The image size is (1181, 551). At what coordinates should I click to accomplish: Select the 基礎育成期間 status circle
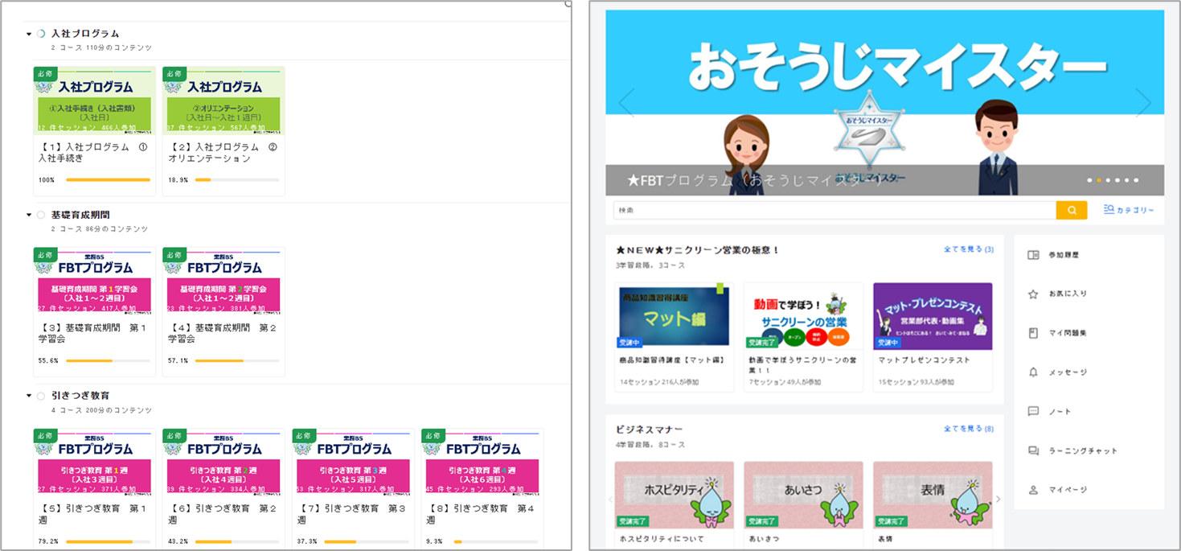coord(41,215)
